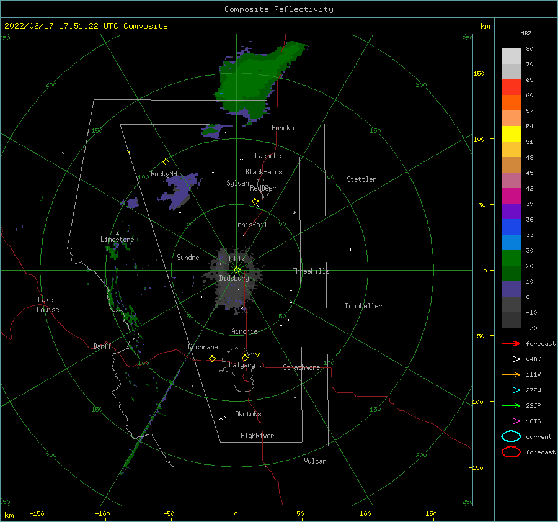Click the Limestone label
The image size is (558, 522).
coord(117,240)
